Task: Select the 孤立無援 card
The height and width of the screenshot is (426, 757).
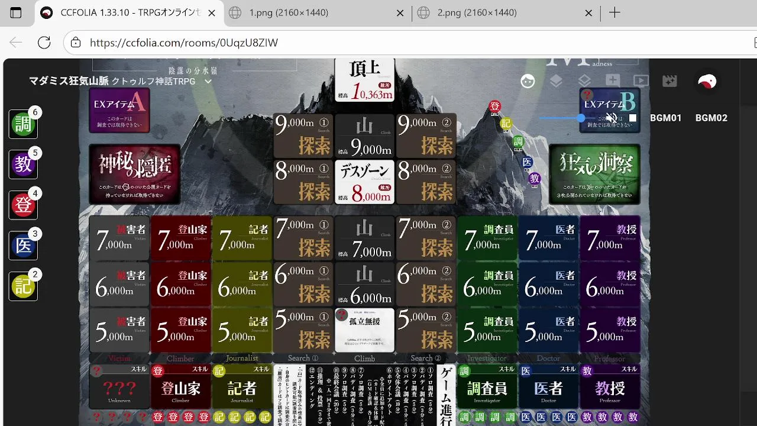Action: coord(364,330)
